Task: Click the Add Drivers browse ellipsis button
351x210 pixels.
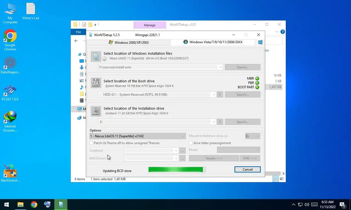Action: point(182,158)
